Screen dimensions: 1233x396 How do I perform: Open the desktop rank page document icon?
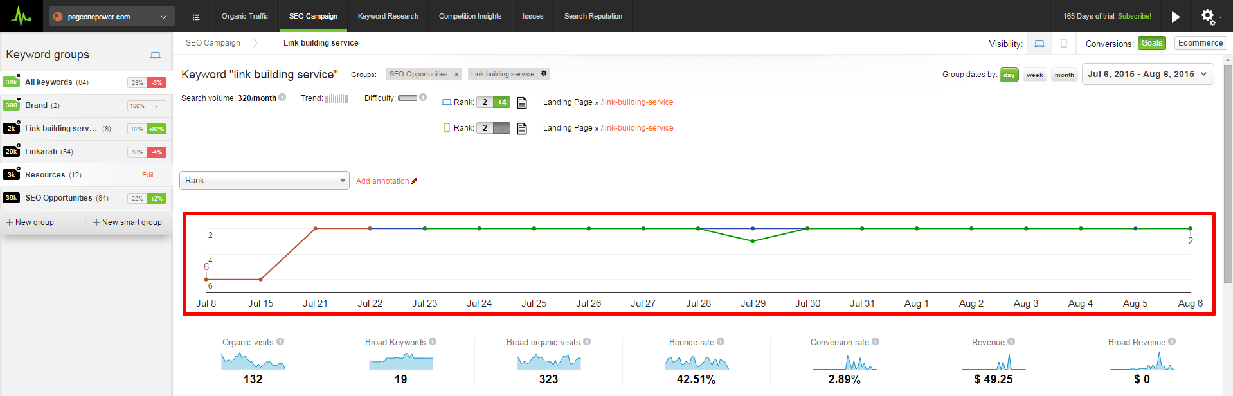[522, 103]
